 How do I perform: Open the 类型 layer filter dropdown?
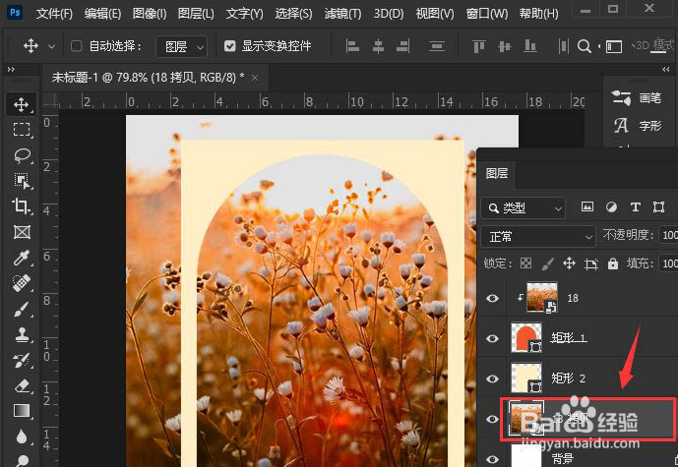[x=524, y=208]
